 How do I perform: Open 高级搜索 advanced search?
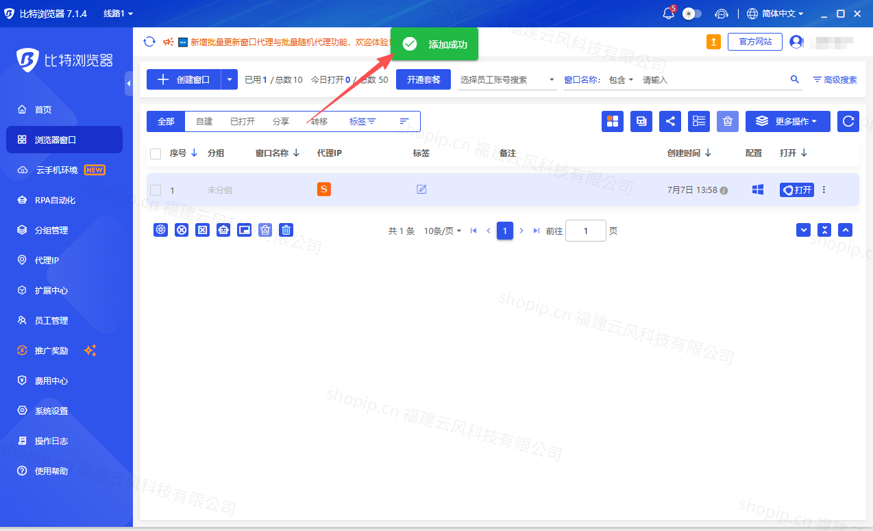[x=835, y=80]
